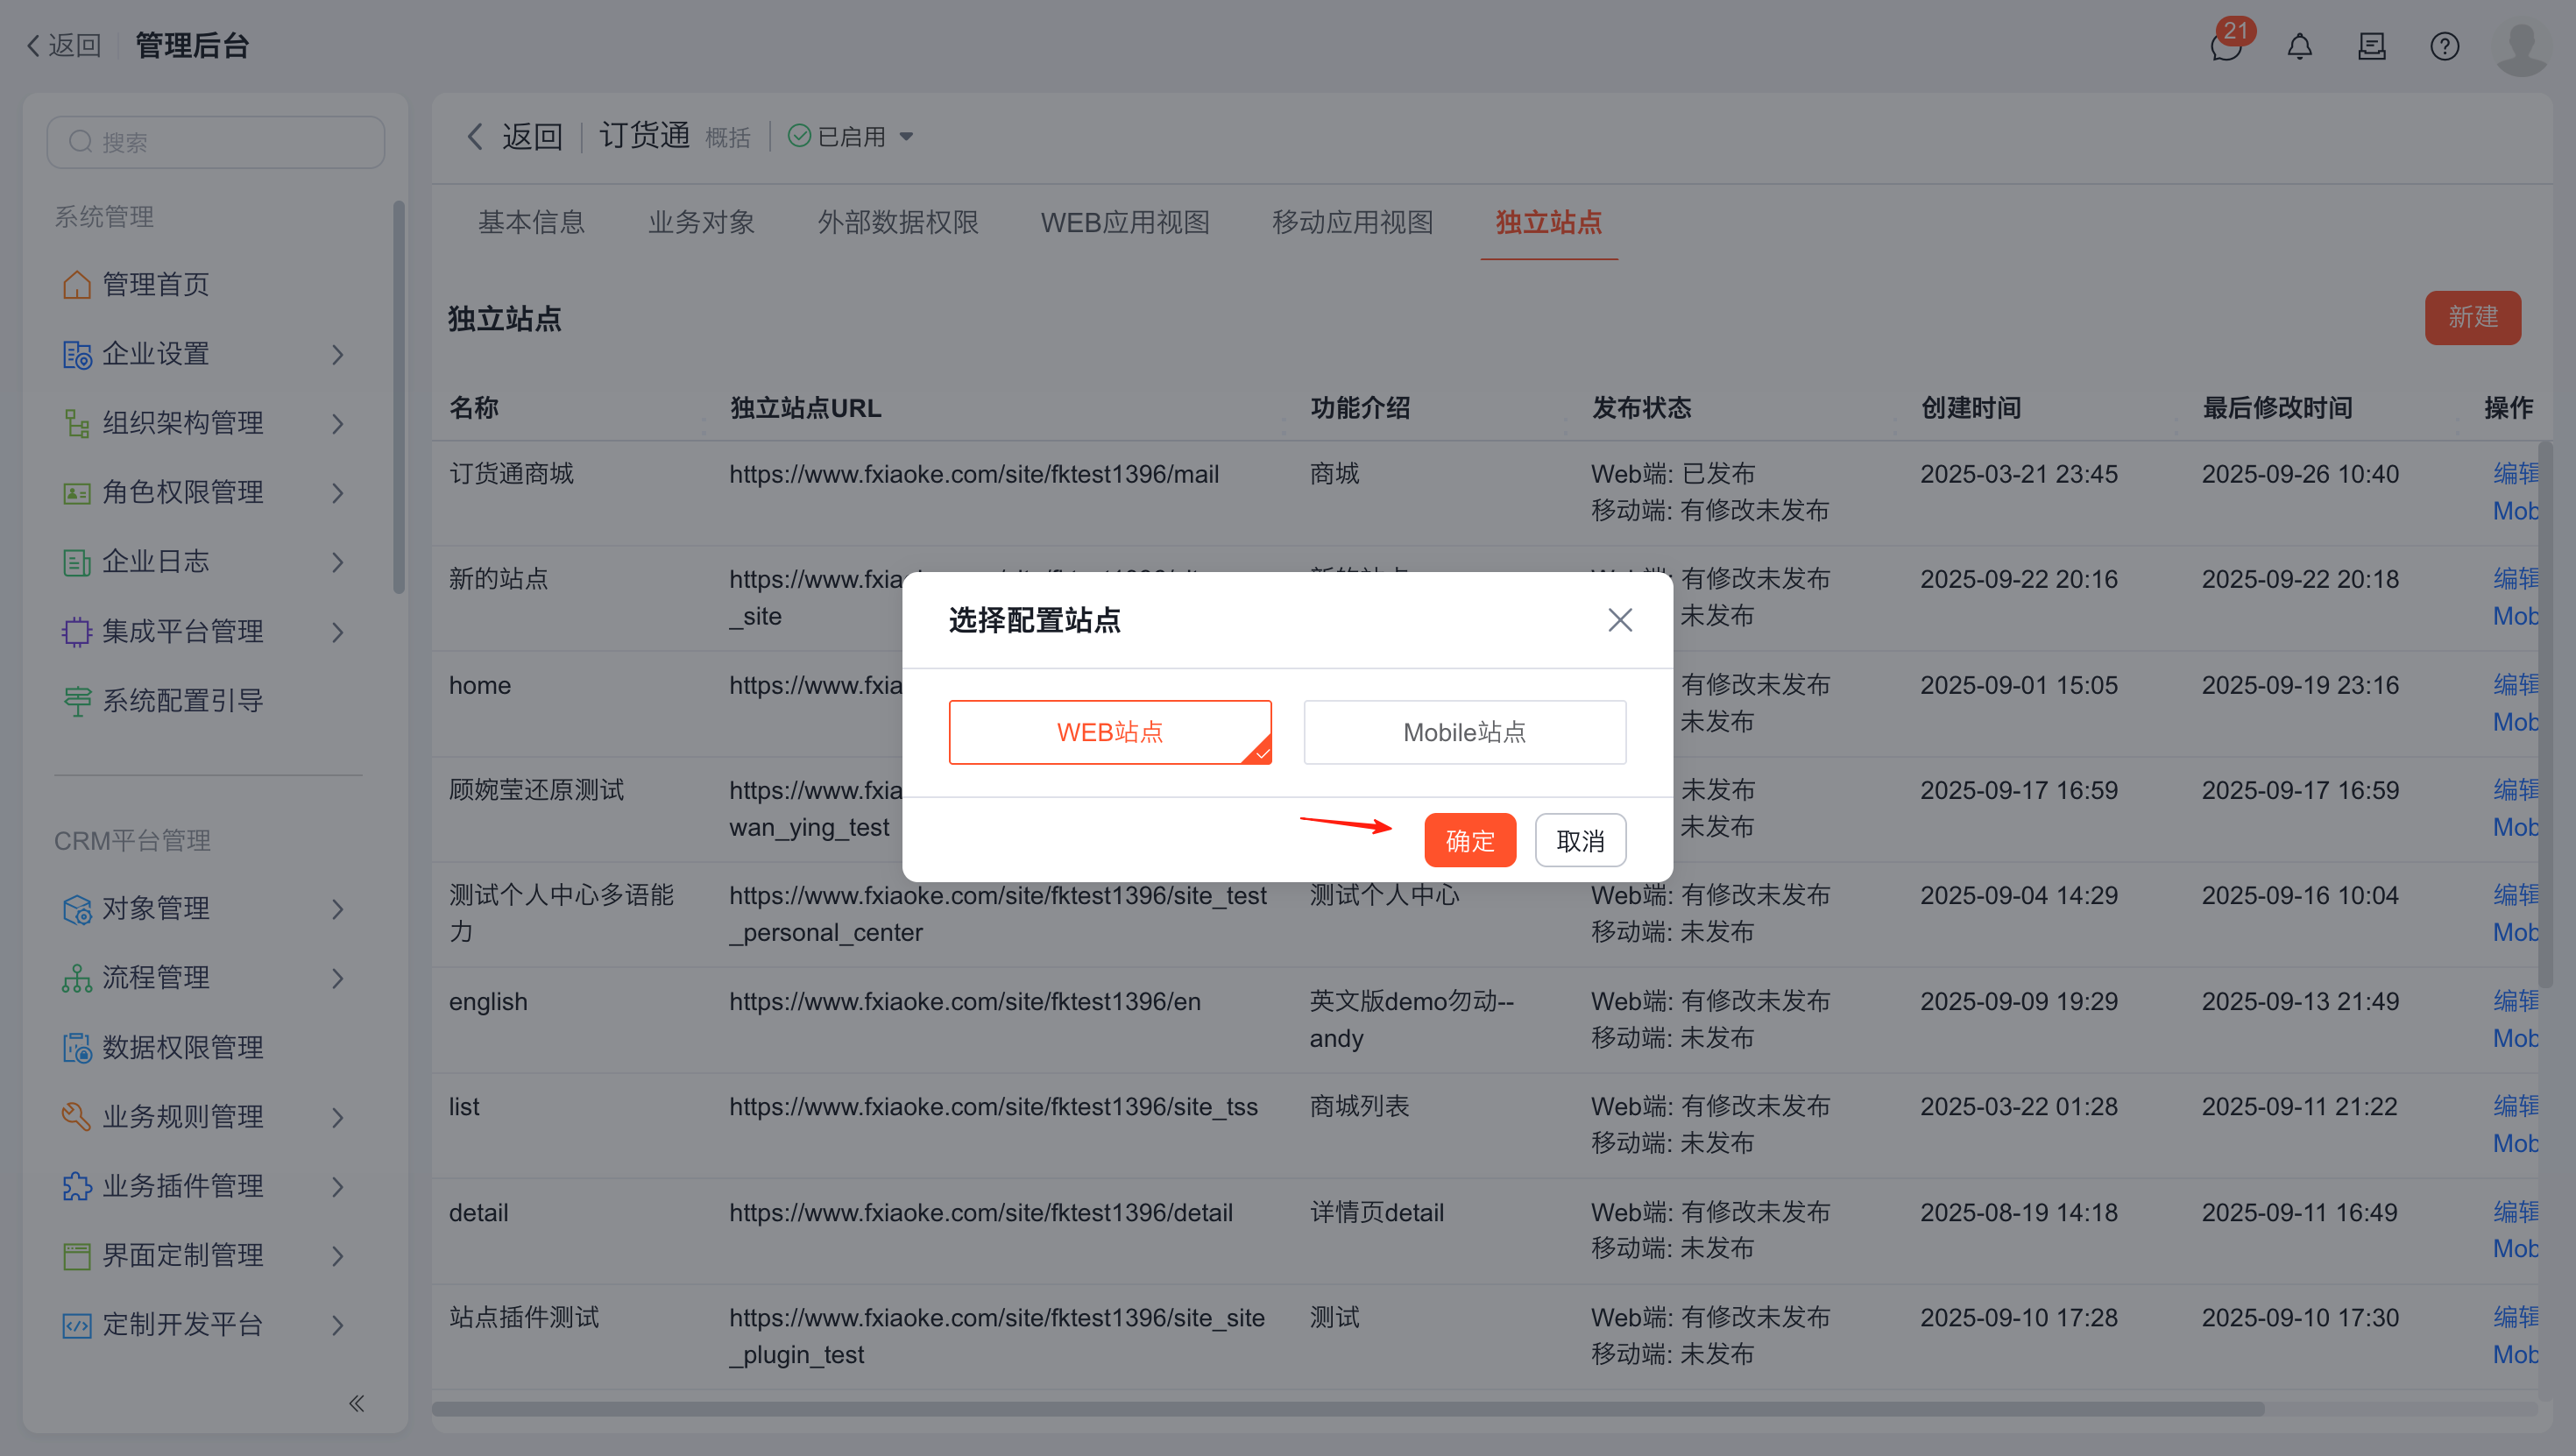Switch to the 基本信息 tab
The image size is (2576, 1456).
531,222
